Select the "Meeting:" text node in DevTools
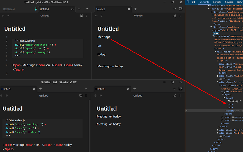243x152 pixels. pyautogui.click(x=235, y=101)
